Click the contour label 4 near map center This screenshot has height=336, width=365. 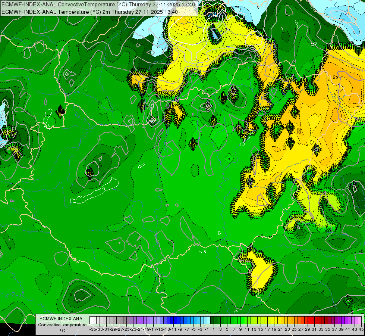126,137
